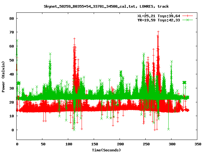Click the y-axis tick label 40
The image size is (204, 153).
click(11, 74)
